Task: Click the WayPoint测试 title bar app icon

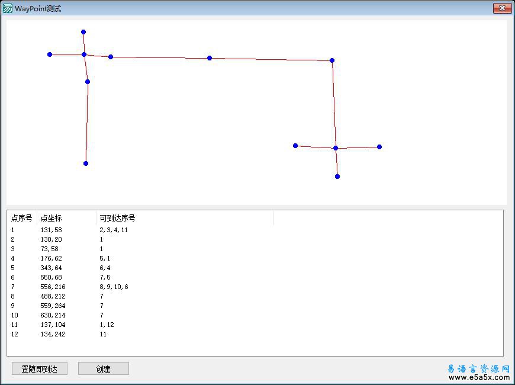Action: click(x=7, y=8)
